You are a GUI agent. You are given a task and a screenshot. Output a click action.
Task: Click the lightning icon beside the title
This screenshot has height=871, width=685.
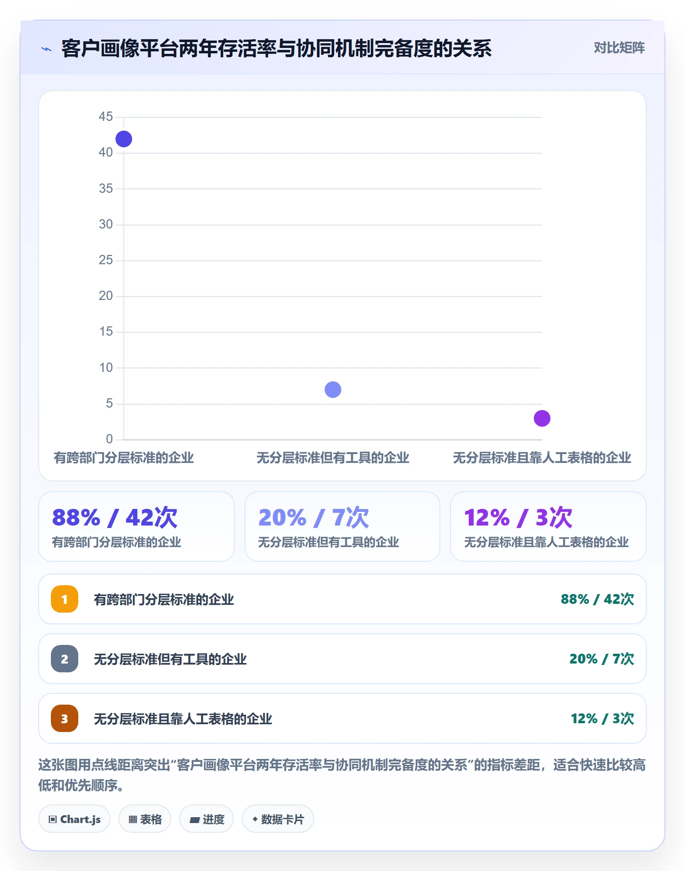[46, 49]
